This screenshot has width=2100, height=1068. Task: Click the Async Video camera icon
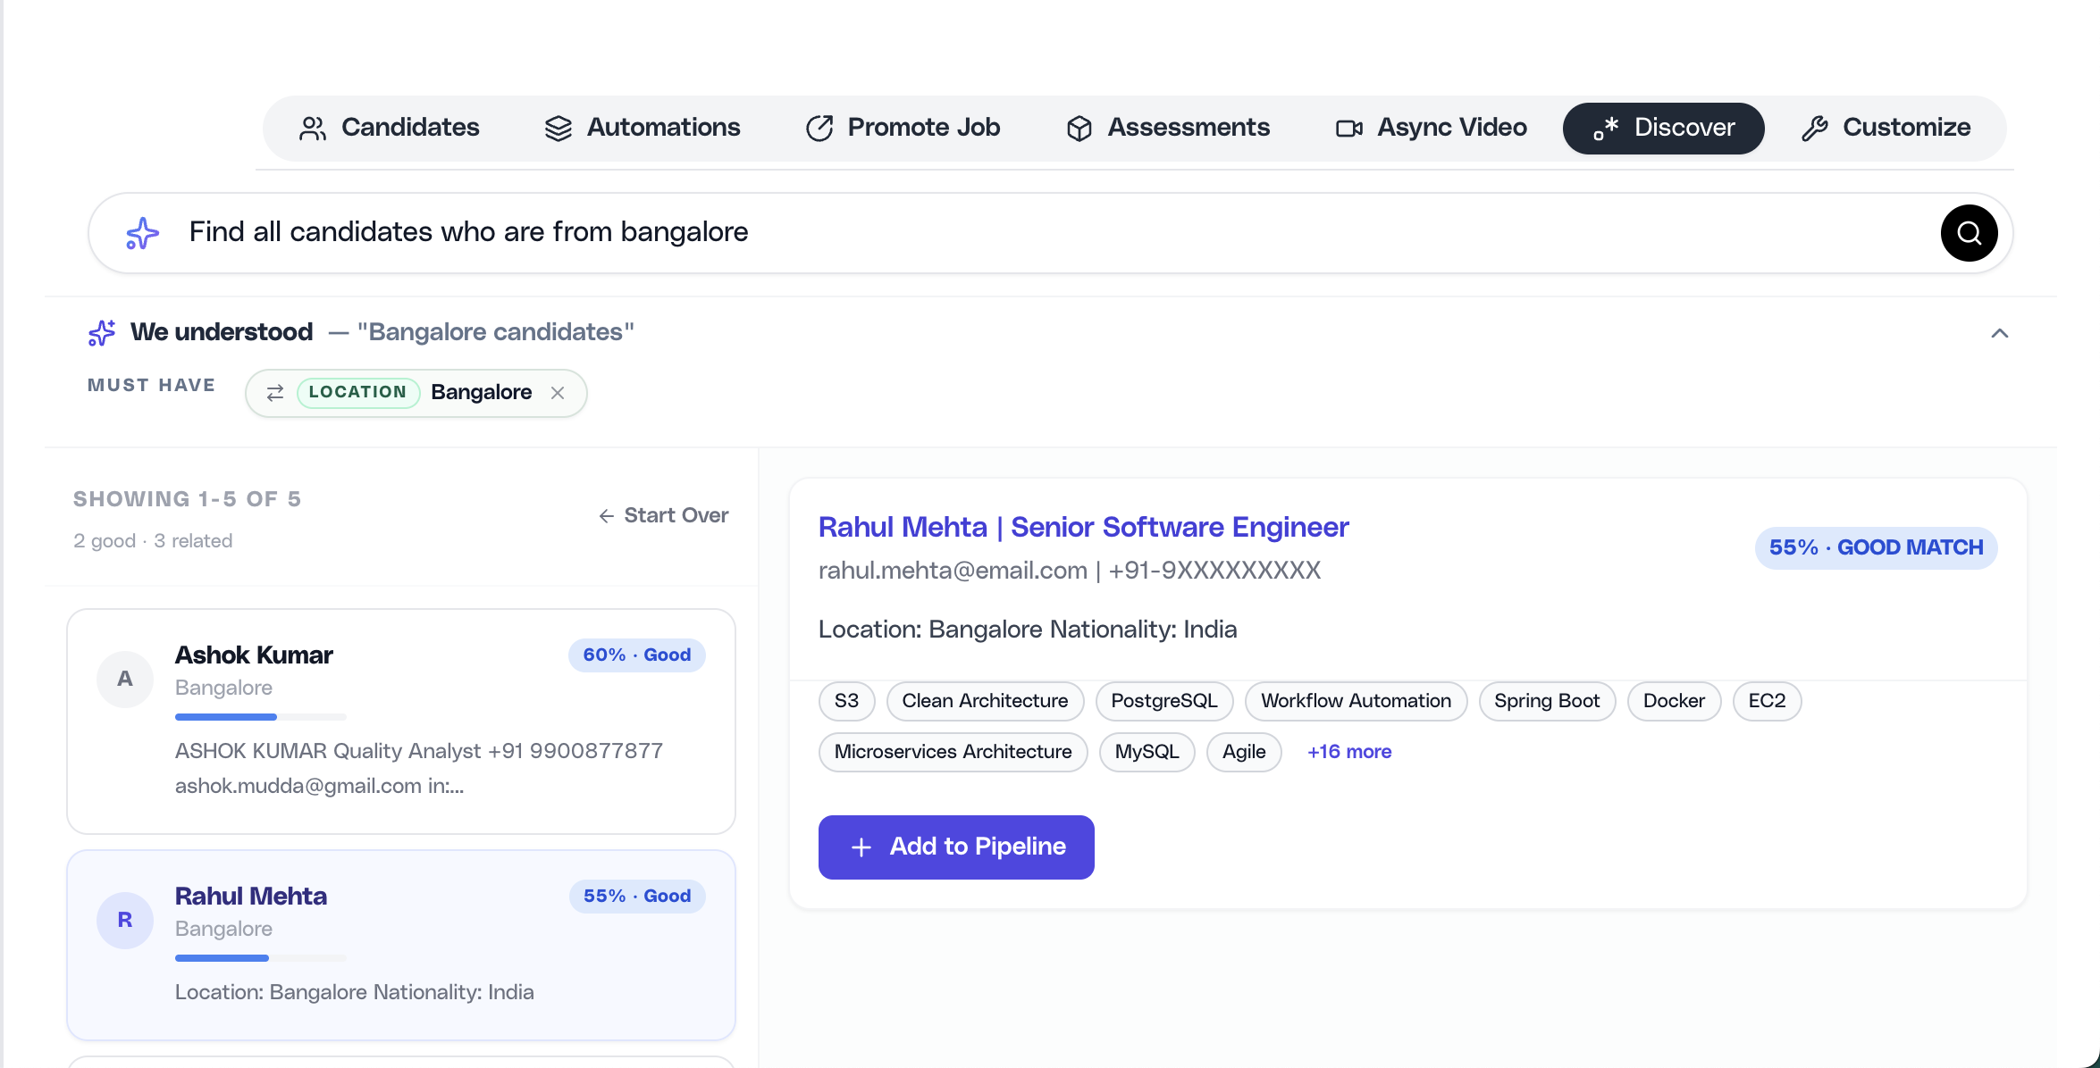(x=1349, y=128)
